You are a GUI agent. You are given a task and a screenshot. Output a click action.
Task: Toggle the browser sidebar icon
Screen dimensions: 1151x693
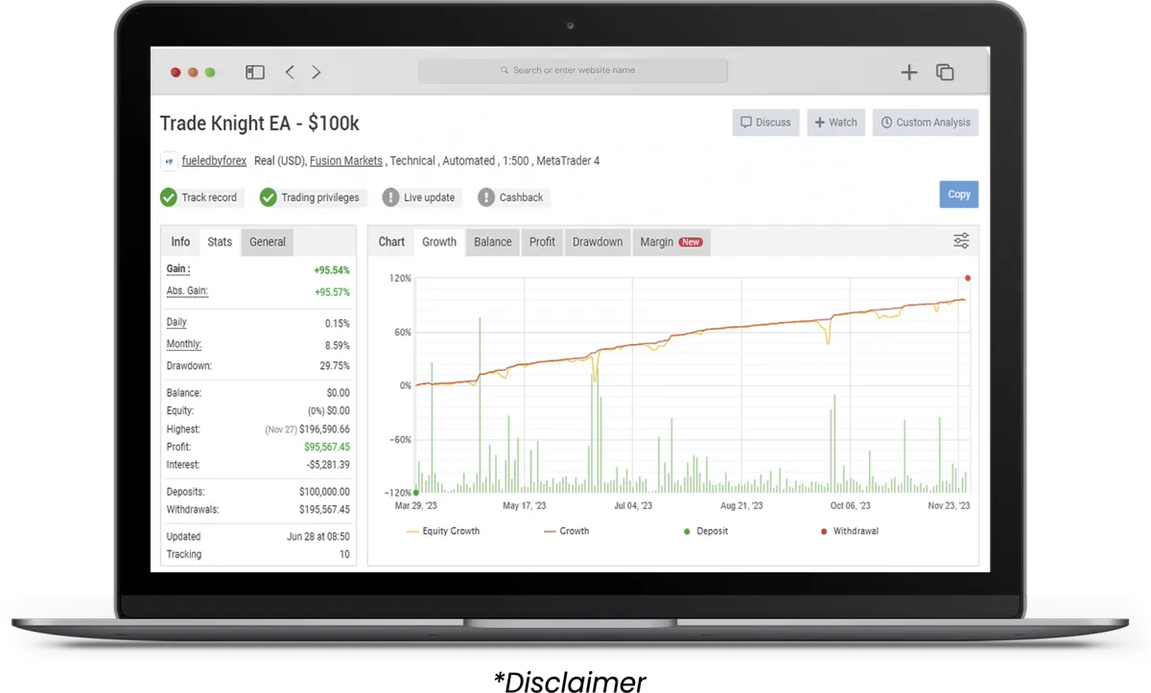click(x=255, y=72)
